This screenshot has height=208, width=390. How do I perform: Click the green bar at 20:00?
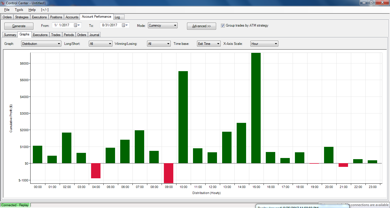tap(329, 155)
